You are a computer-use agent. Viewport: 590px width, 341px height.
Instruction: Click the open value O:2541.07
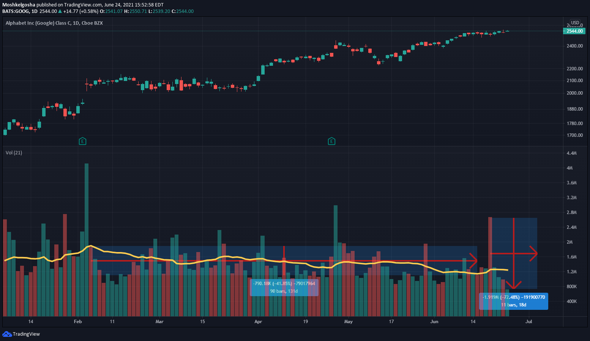[x=111, y=11]
